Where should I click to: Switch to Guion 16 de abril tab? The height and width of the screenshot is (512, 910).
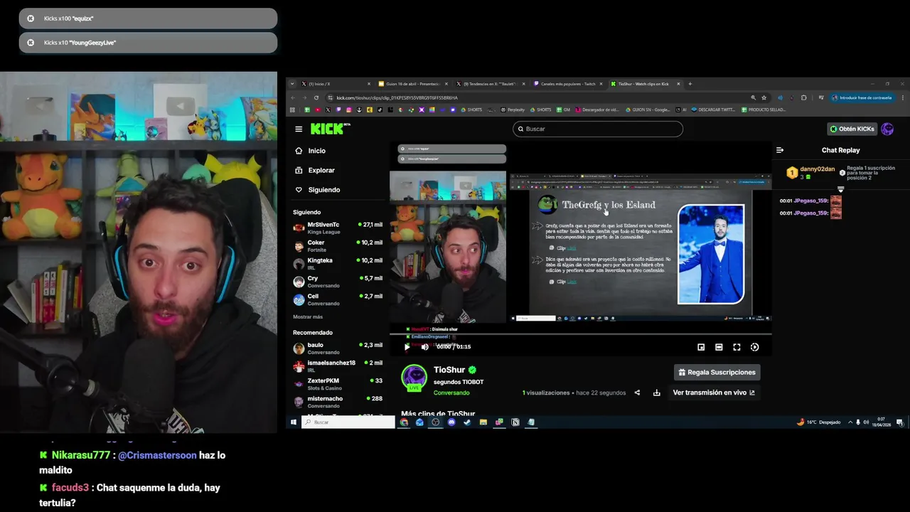point(412,84)
